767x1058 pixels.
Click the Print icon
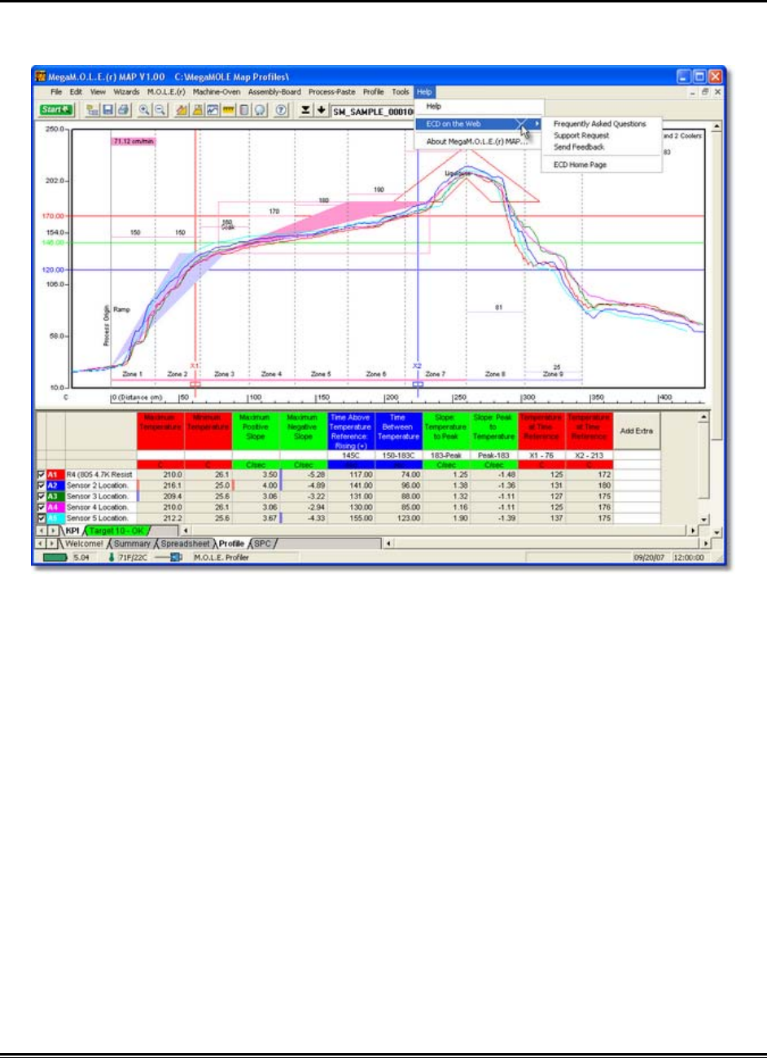point(121,110)
